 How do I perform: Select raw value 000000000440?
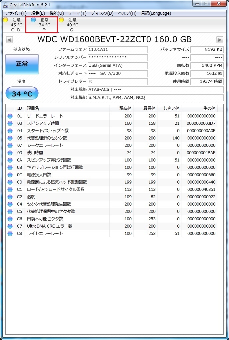pos(201,182)
